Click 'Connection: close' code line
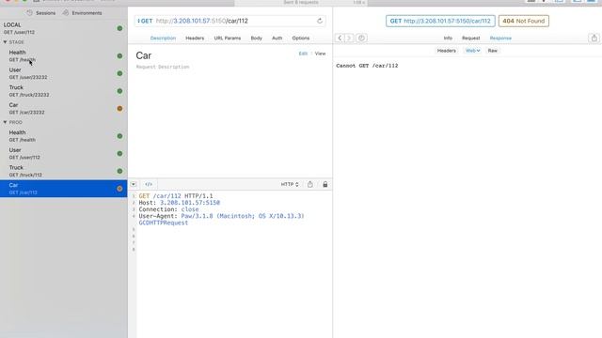The height and width of the screenshot is (338, 602). [x=168, y=209]
